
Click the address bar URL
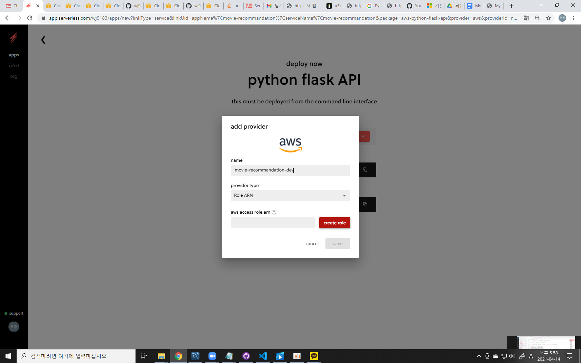click(x=283, y=18)
